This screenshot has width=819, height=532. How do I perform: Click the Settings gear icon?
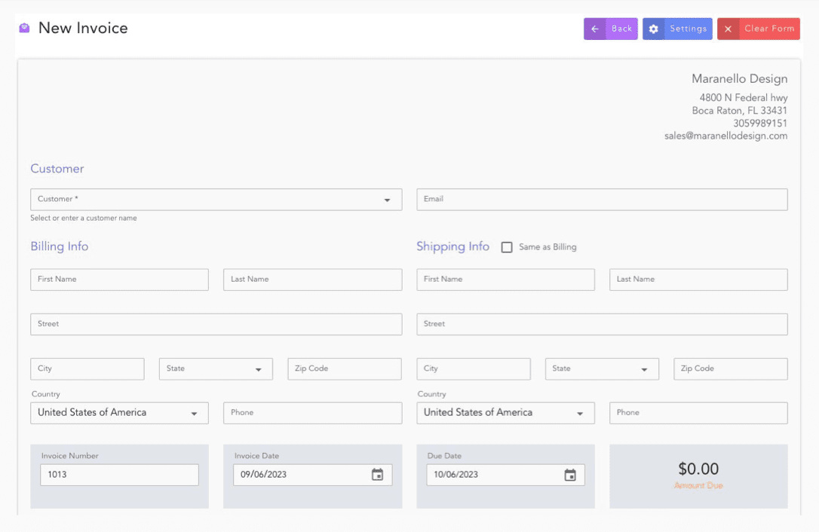point(653,29)
